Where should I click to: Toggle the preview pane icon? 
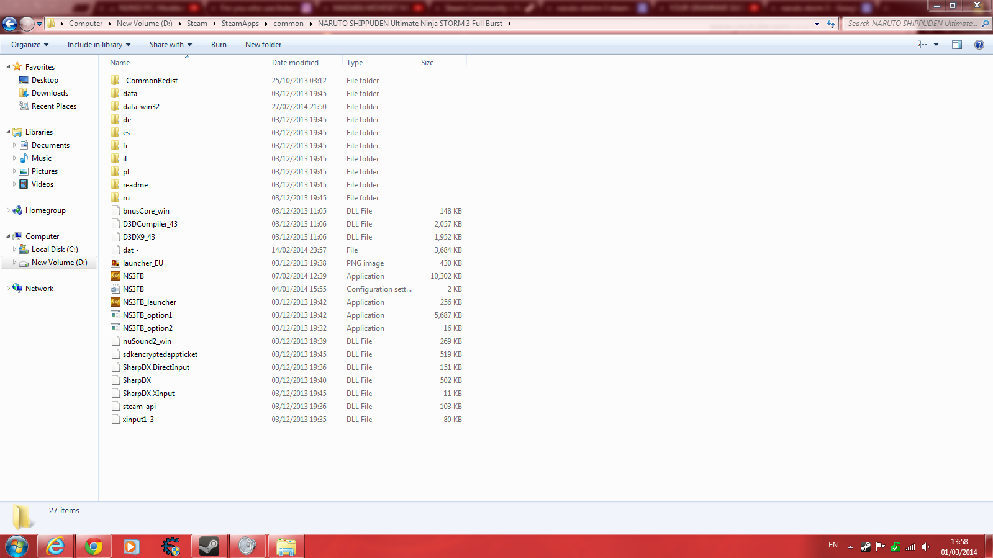(956, 45)
